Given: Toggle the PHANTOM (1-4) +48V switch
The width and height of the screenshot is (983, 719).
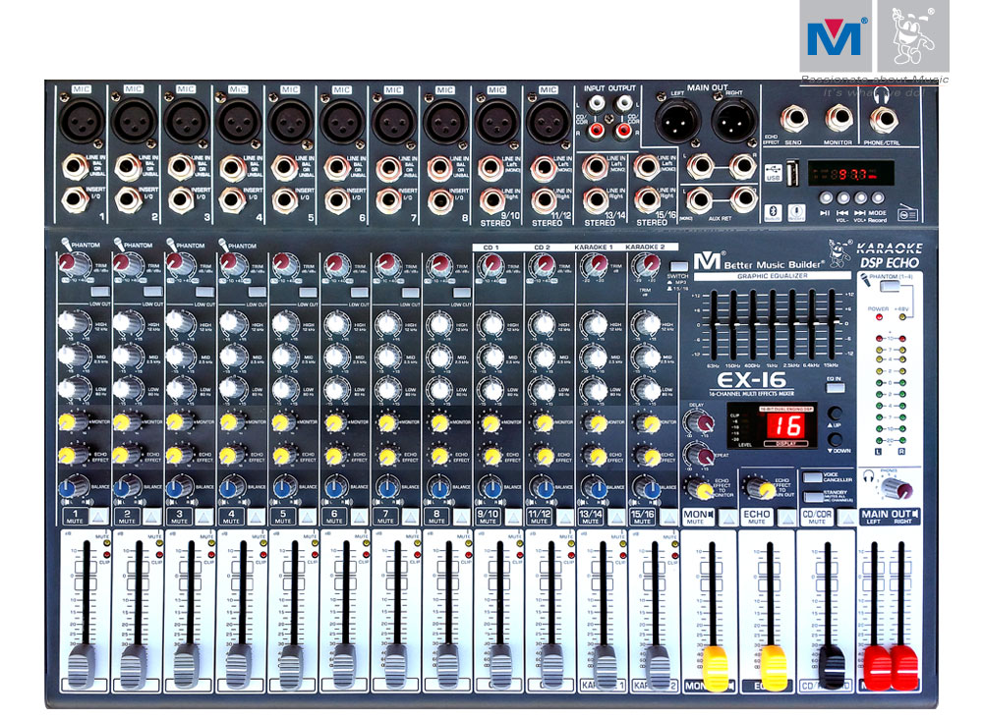Looking at the screenshot, I should (889, 286).
